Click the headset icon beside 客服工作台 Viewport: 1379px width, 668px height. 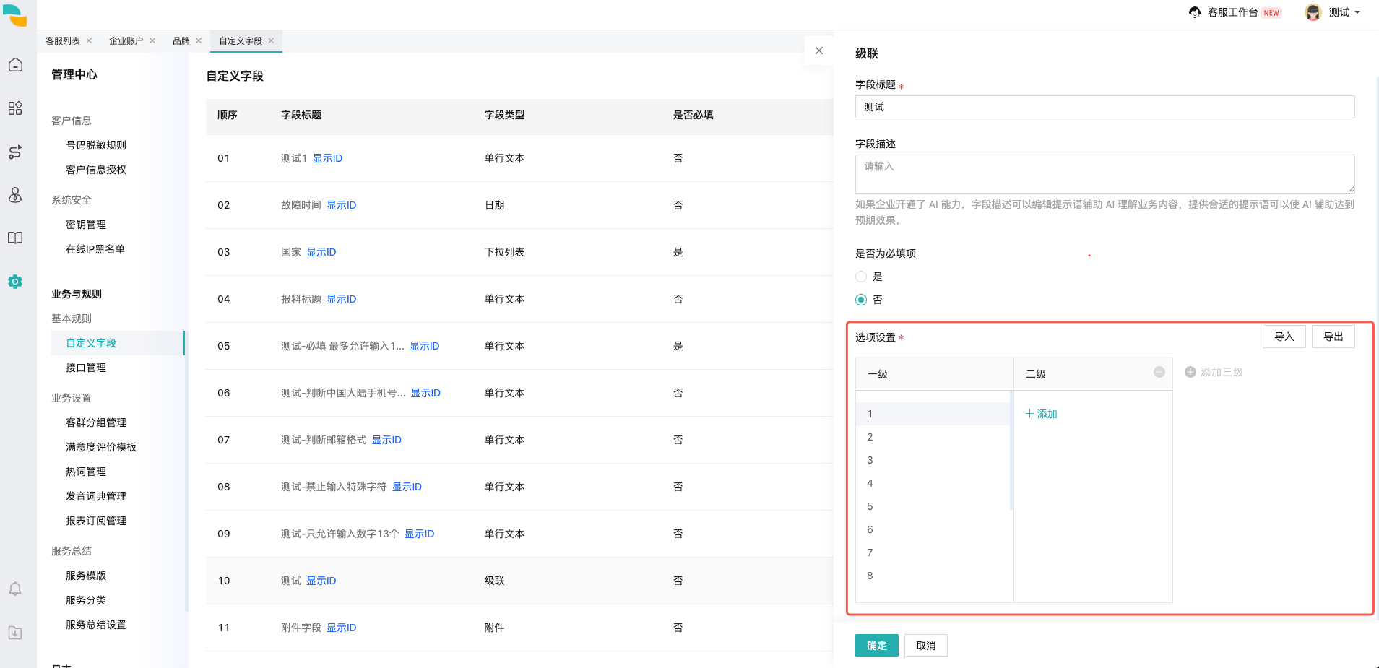point(1195,12)
